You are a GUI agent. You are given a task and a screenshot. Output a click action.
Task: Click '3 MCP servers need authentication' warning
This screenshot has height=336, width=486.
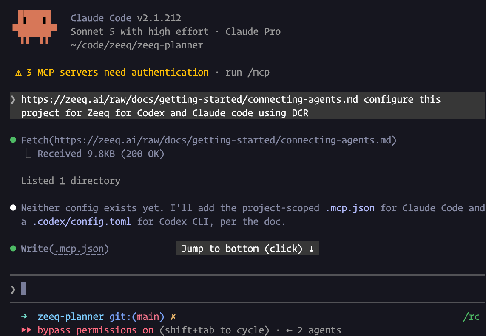point(118,73)
